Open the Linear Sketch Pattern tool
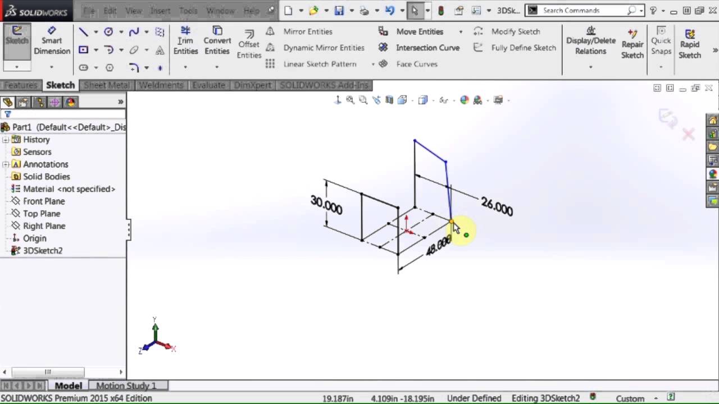 pos(320,64)
